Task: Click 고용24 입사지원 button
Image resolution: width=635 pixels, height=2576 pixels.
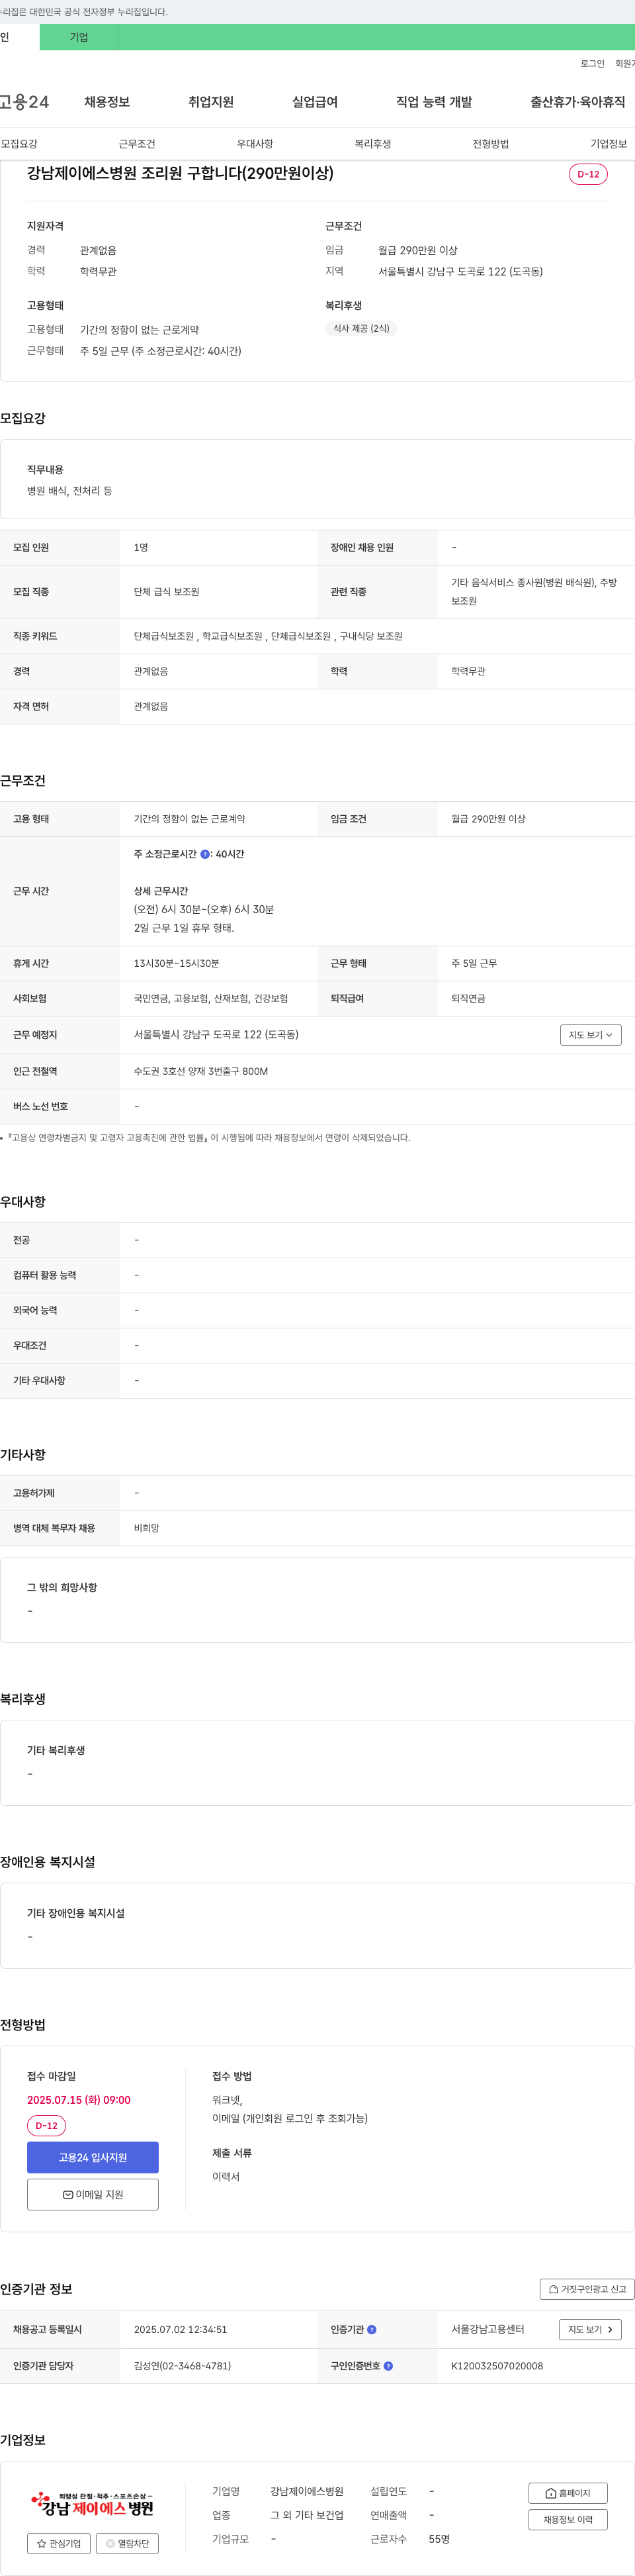Action: 93,2157
